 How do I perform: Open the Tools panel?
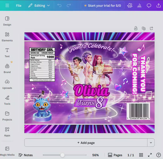pyautogui.click(x=7, y=100)
